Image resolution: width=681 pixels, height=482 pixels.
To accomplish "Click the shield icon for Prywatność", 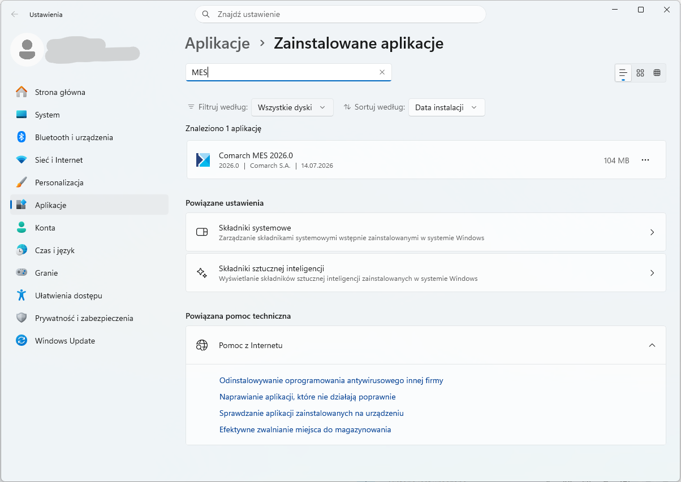I will (21, 318).
